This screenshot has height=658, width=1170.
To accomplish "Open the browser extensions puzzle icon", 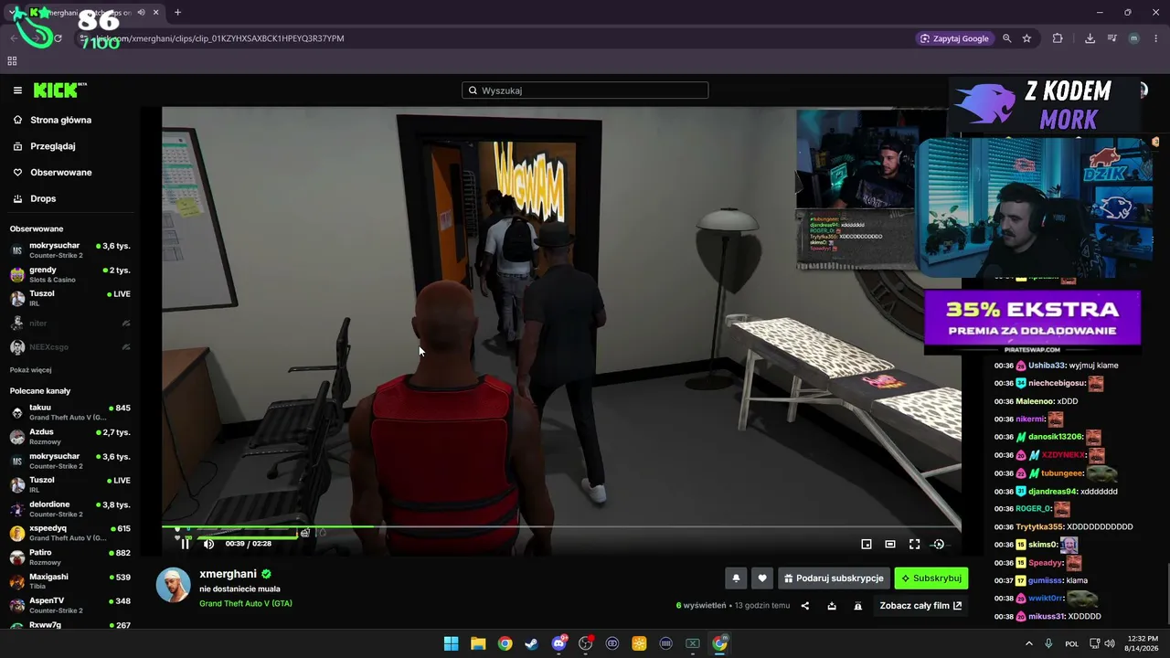I will 1058,38.
